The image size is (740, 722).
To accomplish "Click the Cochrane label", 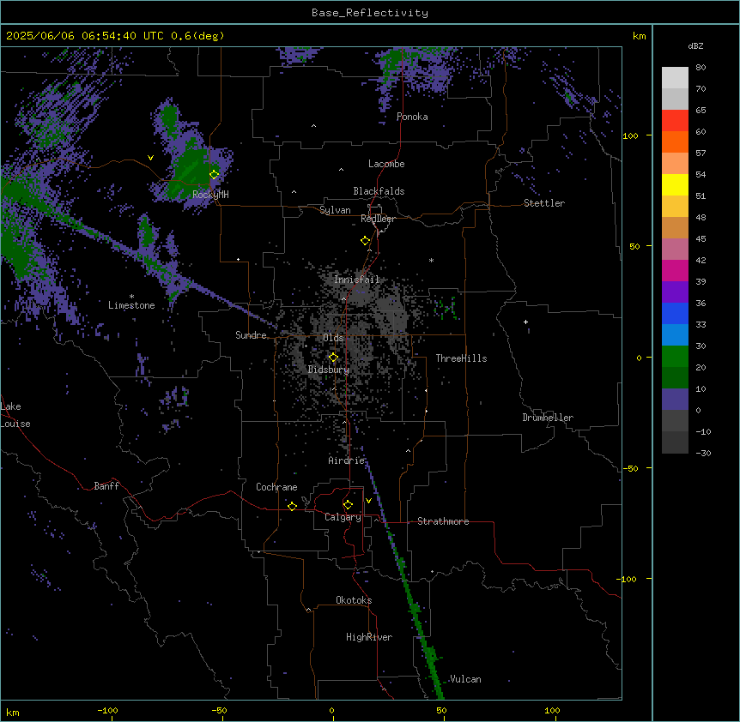I will 276,487.
